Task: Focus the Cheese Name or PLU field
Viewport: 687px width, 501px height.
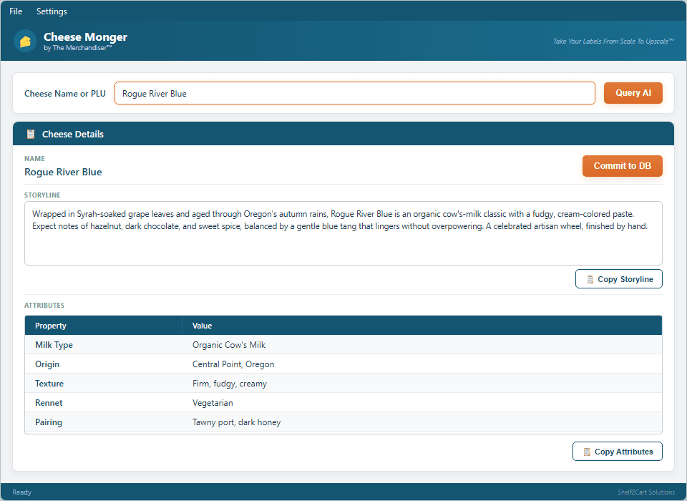Action: [354, 93]
